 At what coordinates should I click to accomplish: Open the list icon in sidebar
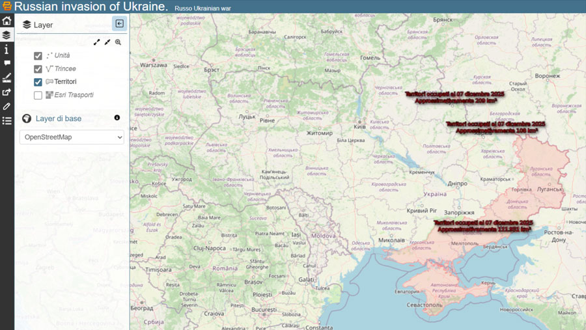coord(7,120)
